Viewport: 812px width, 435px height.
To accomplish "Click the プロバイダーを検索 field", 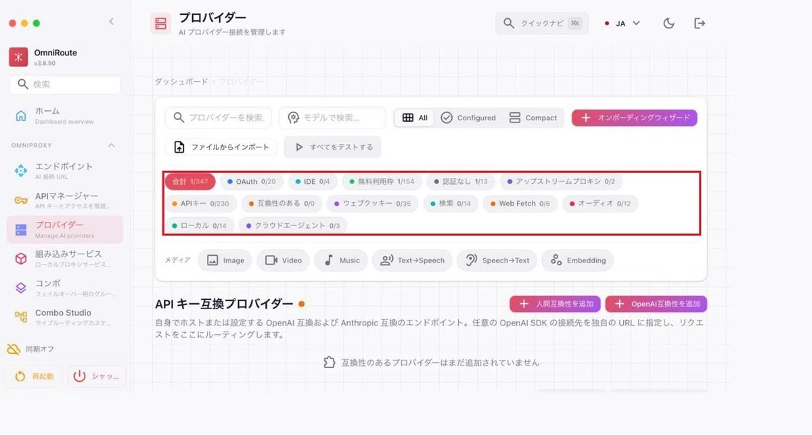I will (219, 118).
